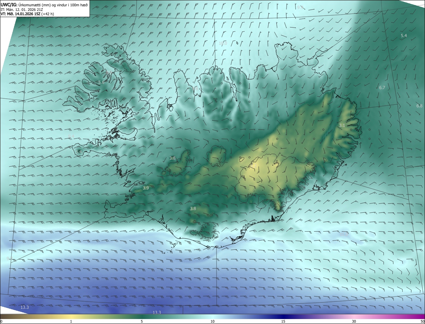Click the "6.8" value label on the map
Image resolution: width=425 pixels, height=324 pixels.
[x=419, y=106]
